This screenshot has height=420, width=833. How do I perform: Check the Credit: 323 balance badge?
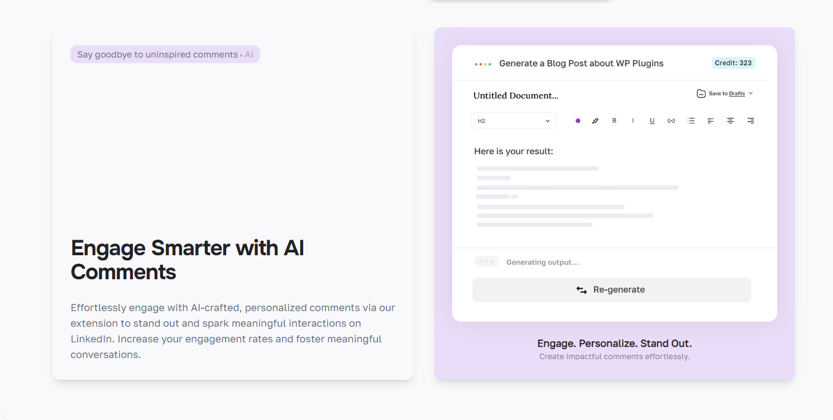[x=733, y=63]
